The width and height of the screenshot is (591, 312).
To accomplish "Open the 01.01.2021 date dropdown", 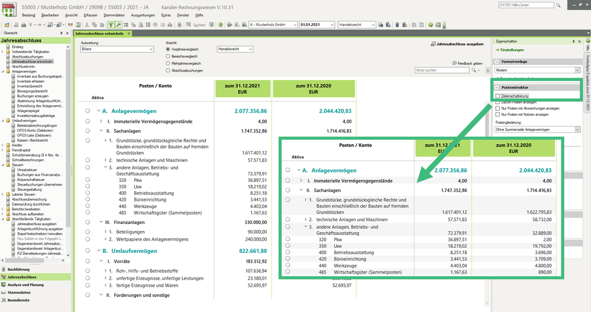I will point(317,24).
